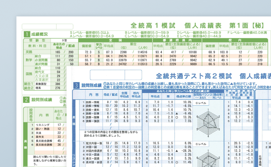Select the 校内 column group header

[235, 40]
